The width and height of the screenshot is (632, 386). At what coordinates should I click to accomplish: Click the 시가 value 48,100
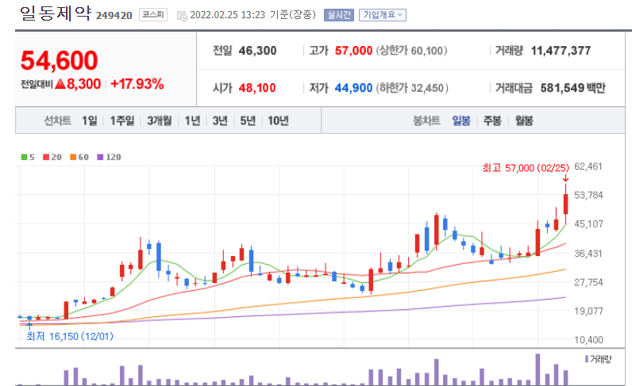257,88
